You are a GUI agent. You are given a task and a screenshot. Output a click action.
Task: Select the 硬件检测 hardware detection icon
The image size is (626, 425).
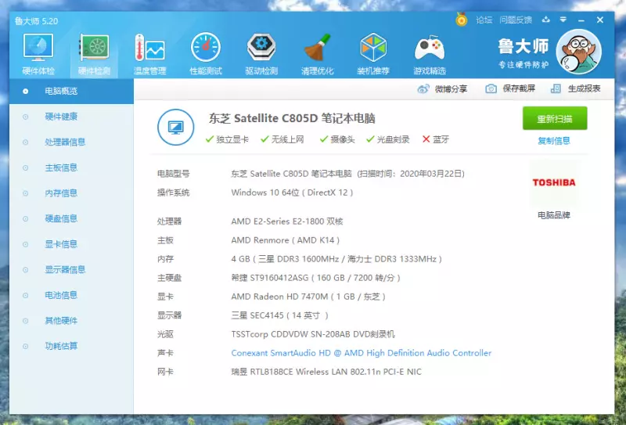point(94,54)
